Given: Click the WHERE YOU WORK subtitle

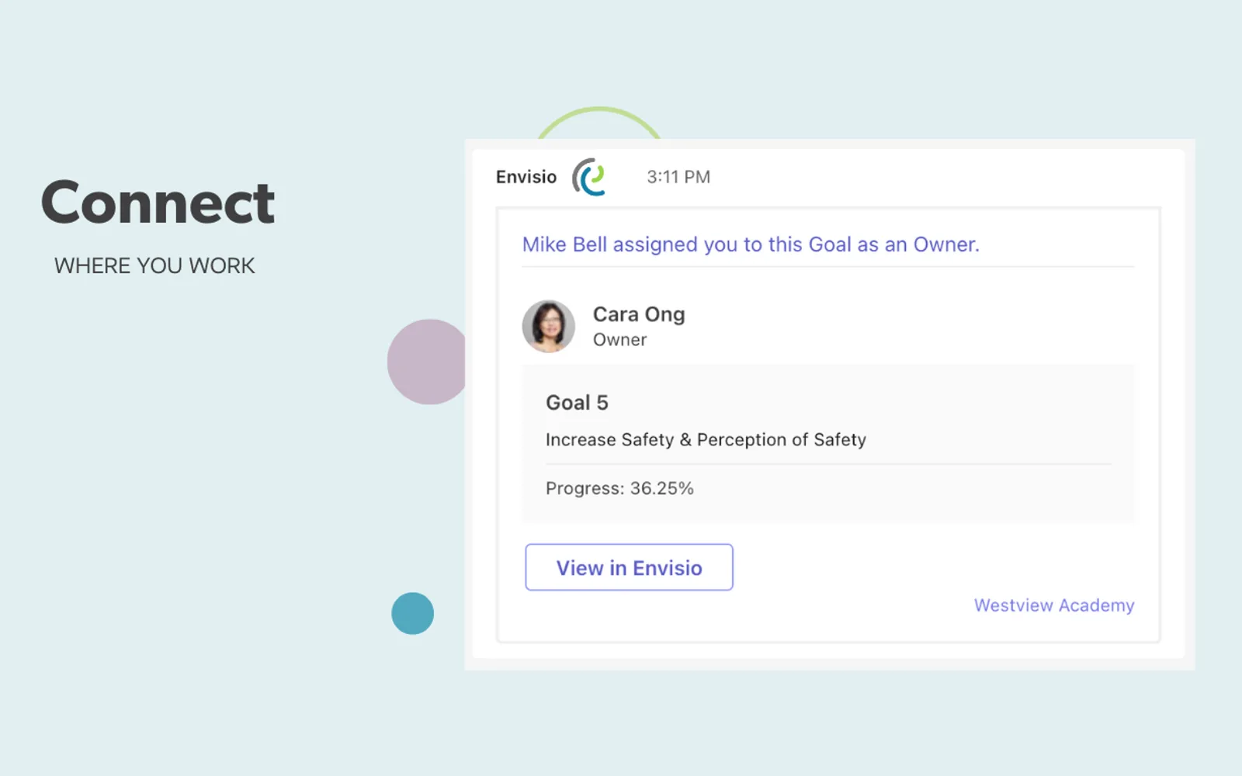Looking at the screenshot, I should coord(154,265).
